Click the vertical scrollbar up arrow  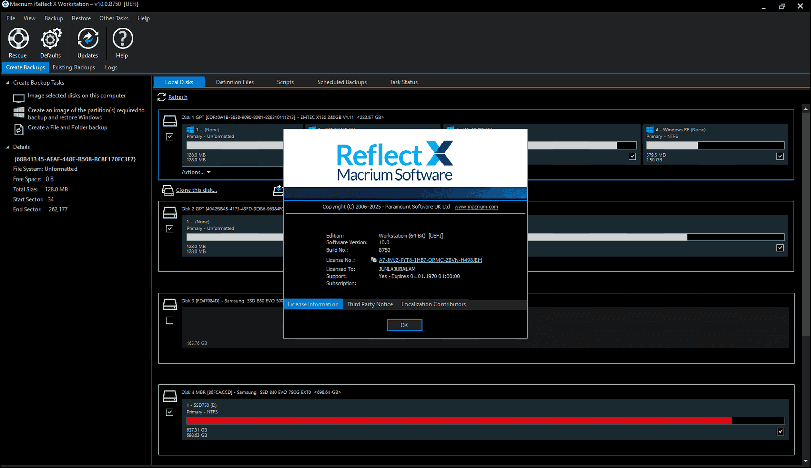tap(805, 107)
